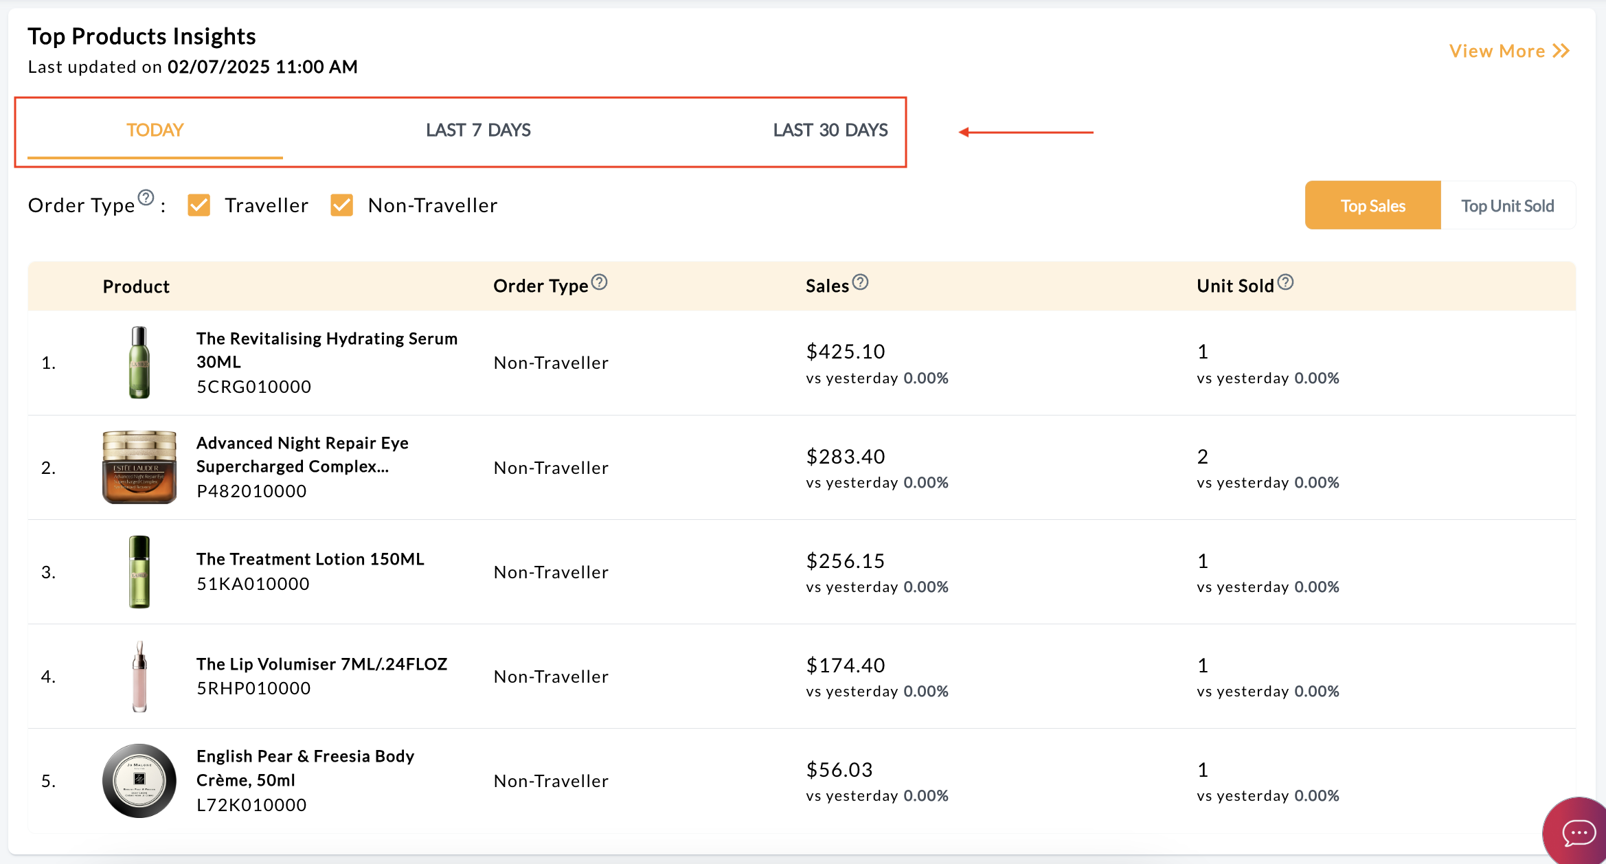Click the Treatment Lotion 150ML thumbnail
Viewport: 1606px width, 864px height.
click(139, 571)
